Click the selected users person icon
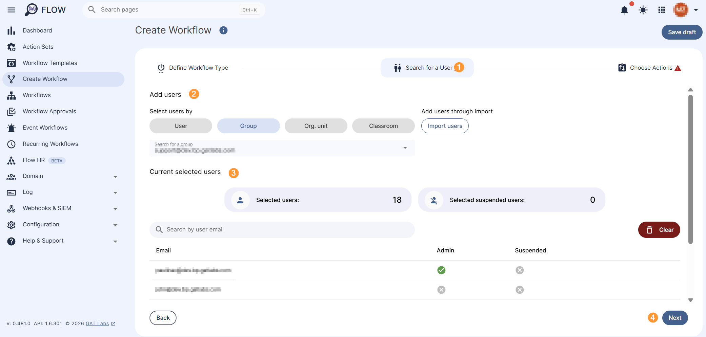Viewport: 706px width, 337px height. [x=240, y=200]
